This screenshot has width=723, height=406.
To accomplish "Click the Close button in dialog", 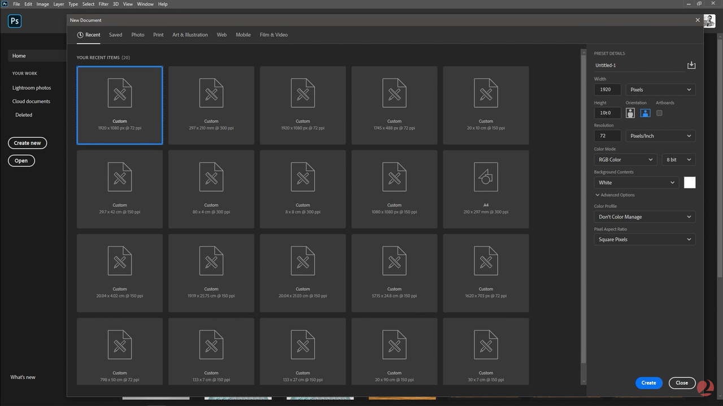I will [x=682, y=383].
